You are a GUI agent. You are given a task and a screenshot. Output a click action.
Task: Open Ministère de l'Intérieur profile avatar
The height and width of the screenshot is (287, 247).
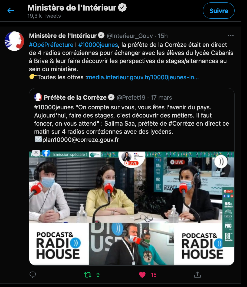click(x=14, y=41)
